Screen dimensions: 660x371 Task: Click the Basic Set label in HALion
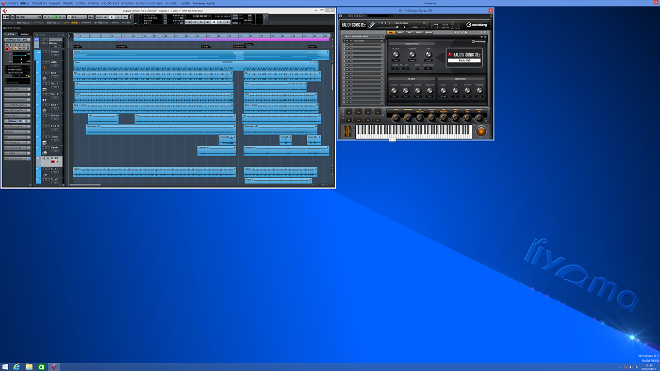(465, 60)
